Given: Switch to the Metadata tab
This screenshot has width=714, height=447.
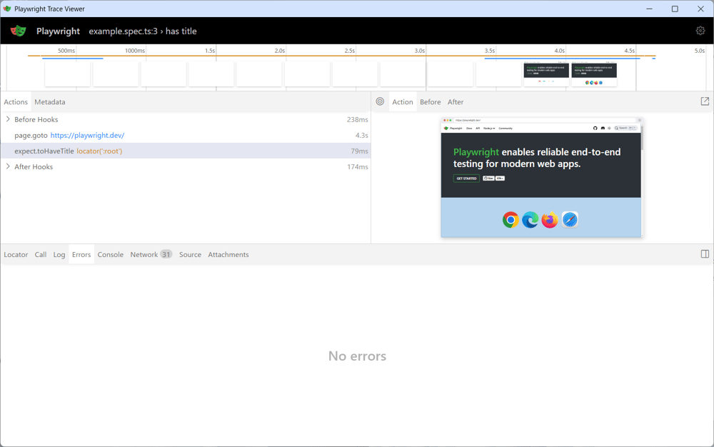Looking at the screenshot, I should pos(50,102).
